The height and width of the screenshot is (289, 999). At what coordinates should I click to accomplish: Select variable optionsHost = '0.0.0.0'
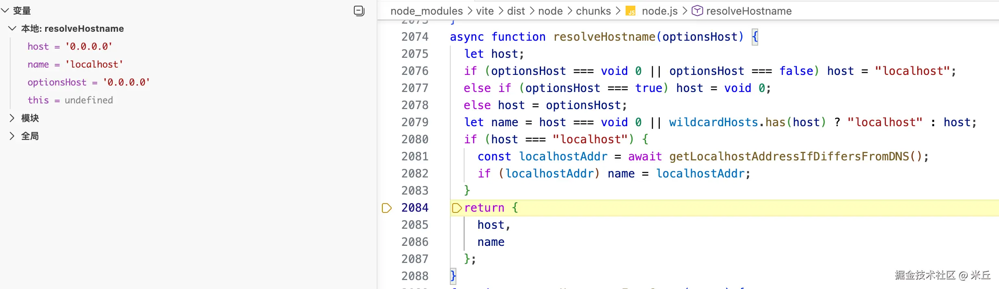pos(89,82)
